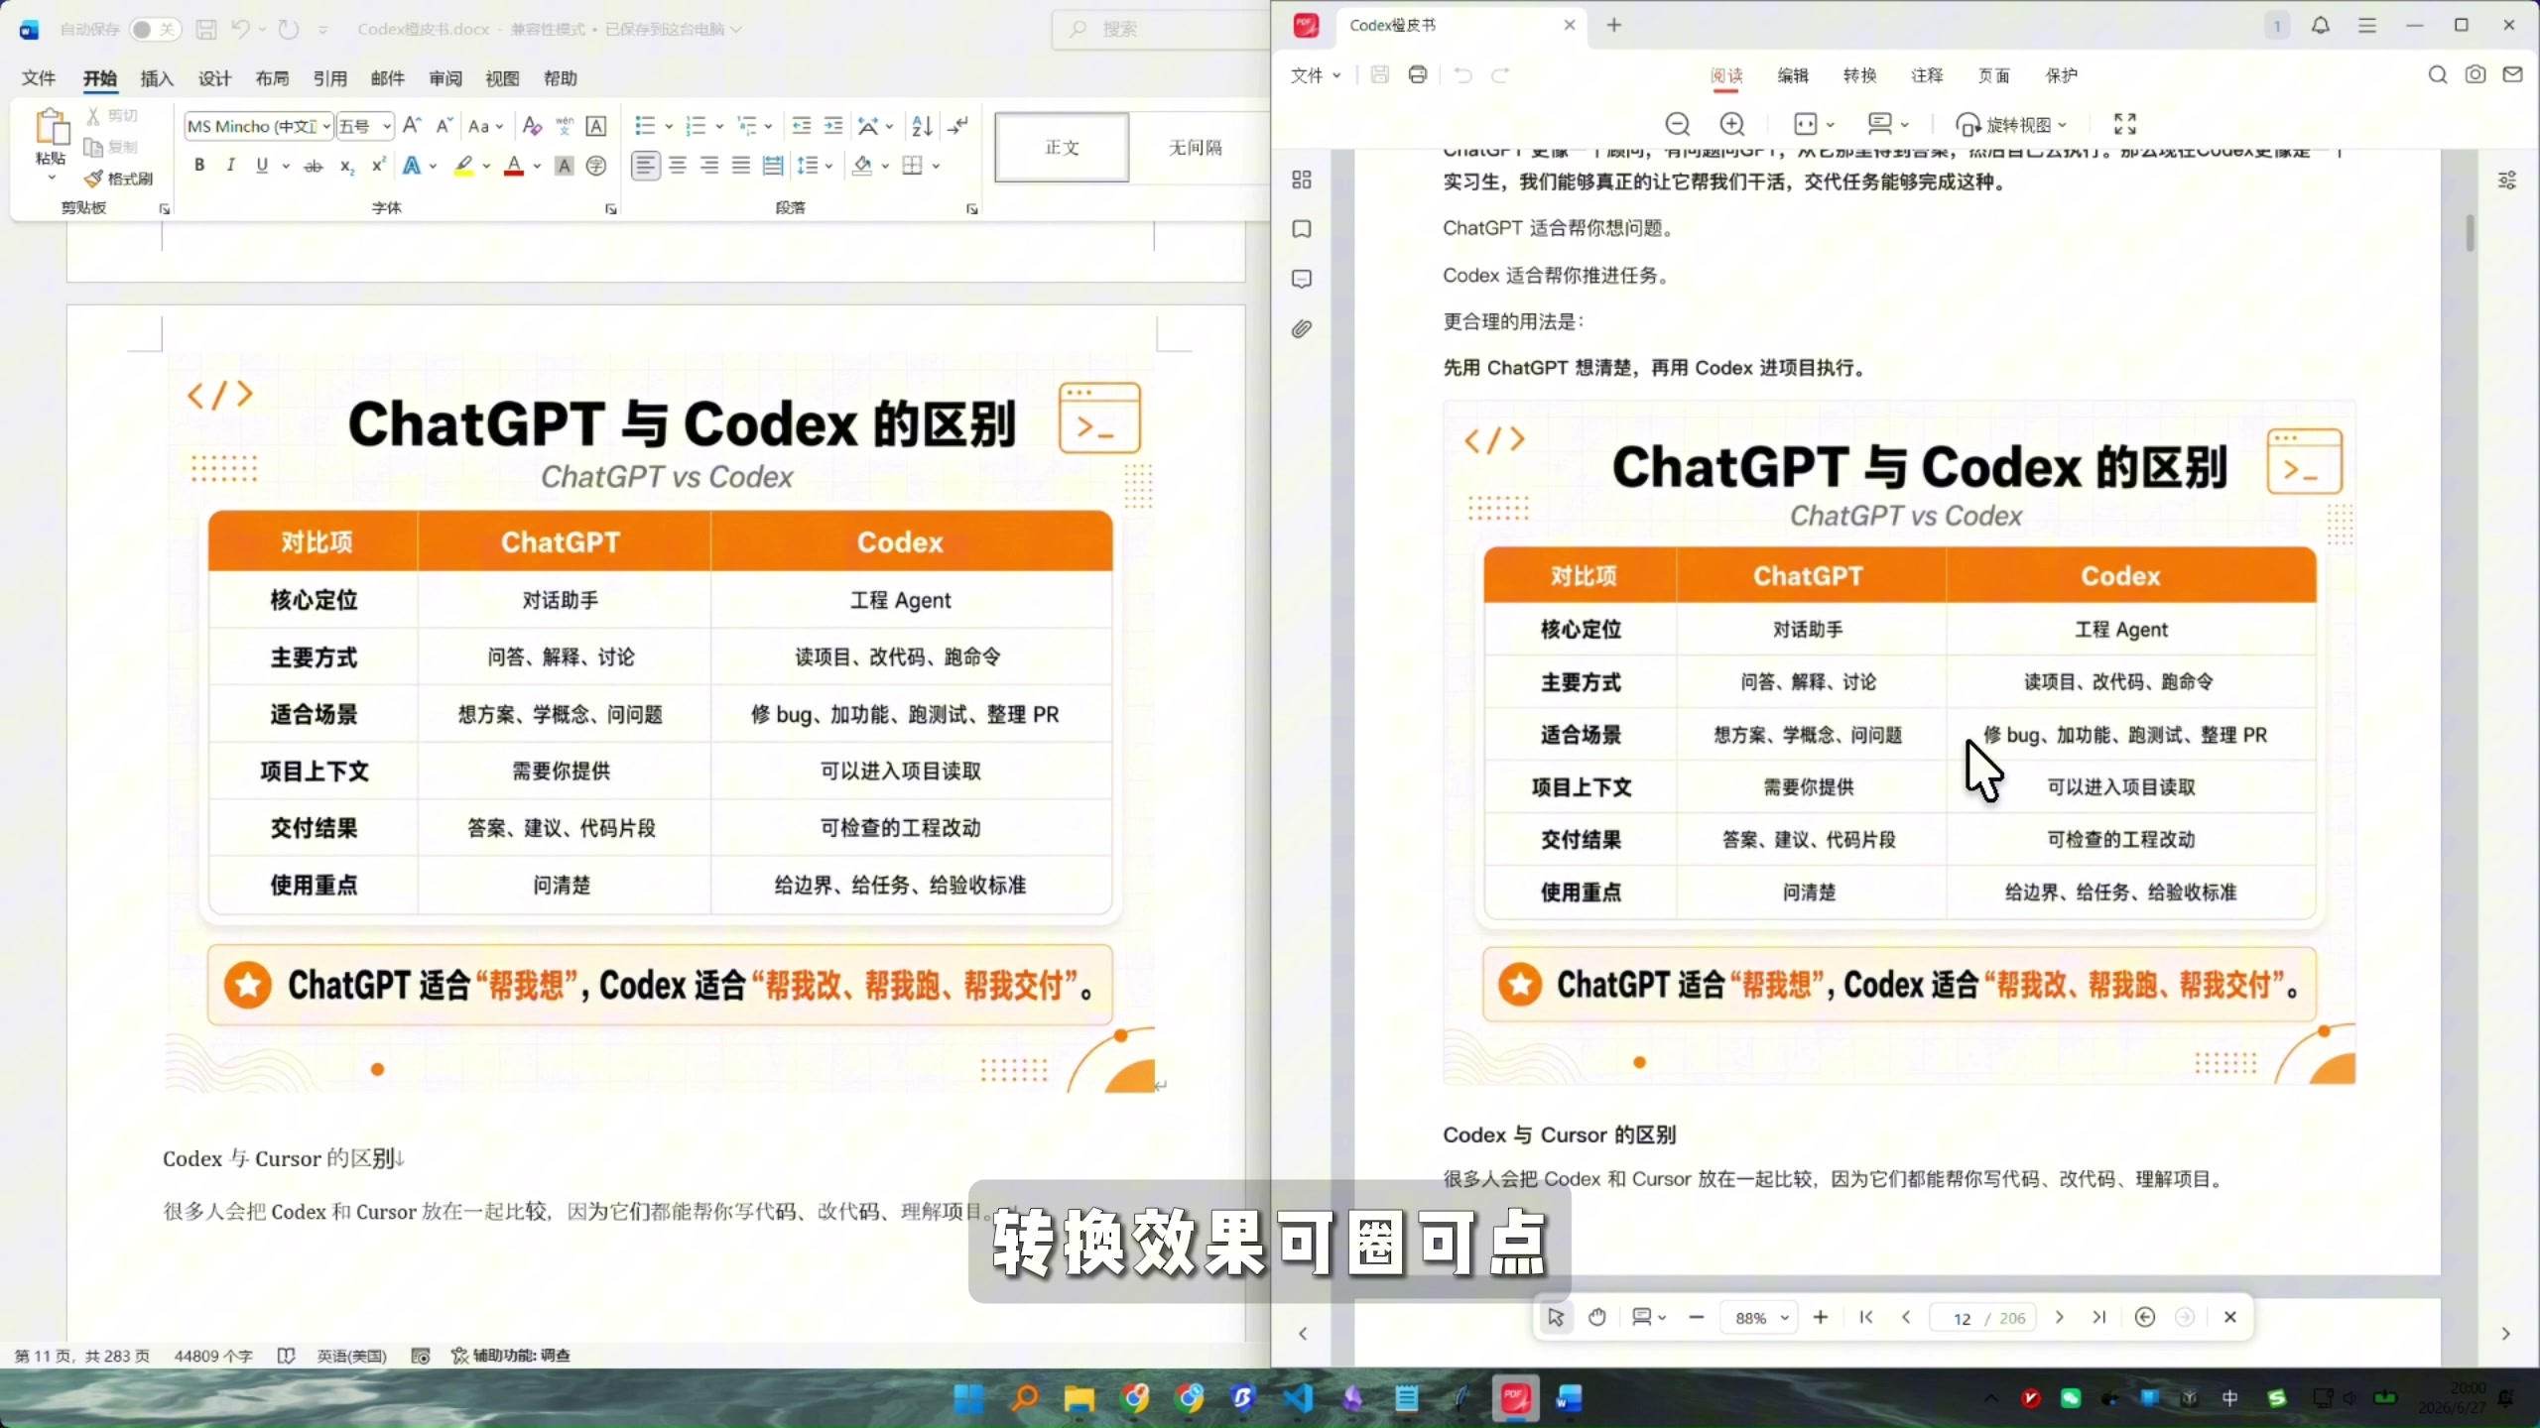
Task: Open the thumbnails panel icon in PDF sidebar
Action: click(1302, 179)
